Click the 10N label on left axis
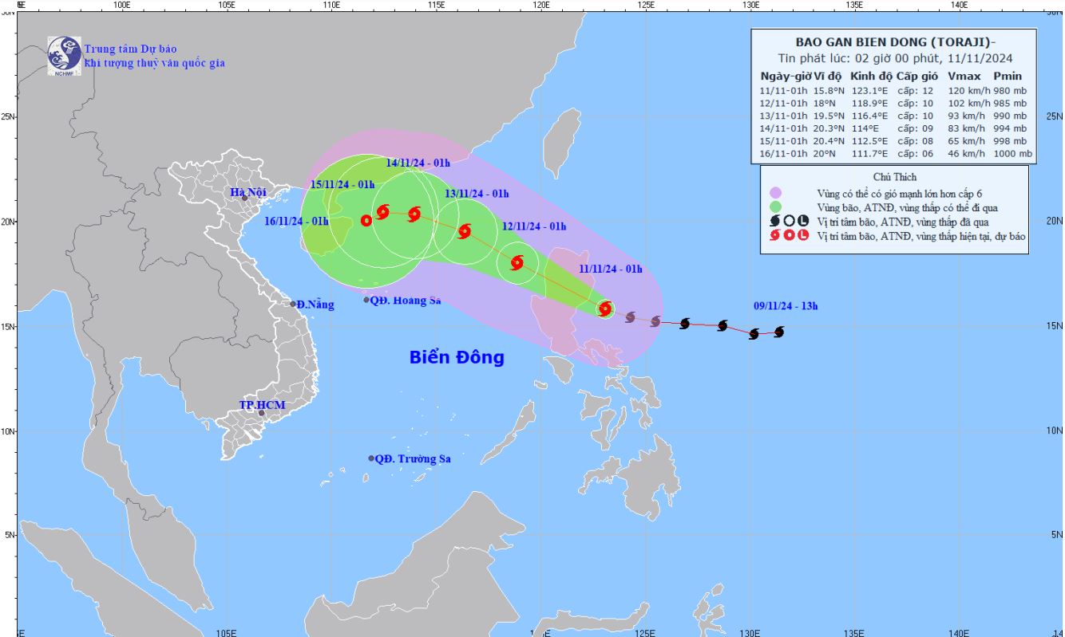The width and height of the screenshot is (1065, 637). coord(9,431)
